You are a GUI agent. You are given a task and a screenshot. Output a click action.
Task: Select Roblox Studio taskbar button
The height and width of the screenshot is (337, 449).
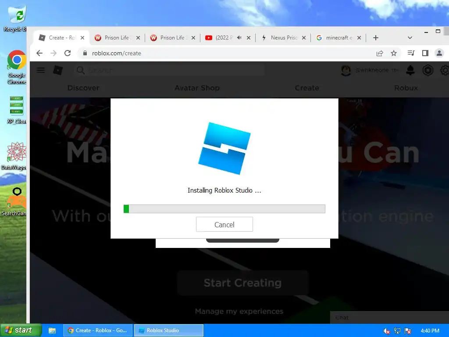tap(169, 330)
